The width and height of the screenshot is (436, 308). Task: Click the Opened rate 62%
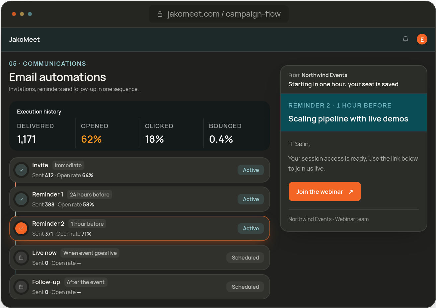coord(91,139)
